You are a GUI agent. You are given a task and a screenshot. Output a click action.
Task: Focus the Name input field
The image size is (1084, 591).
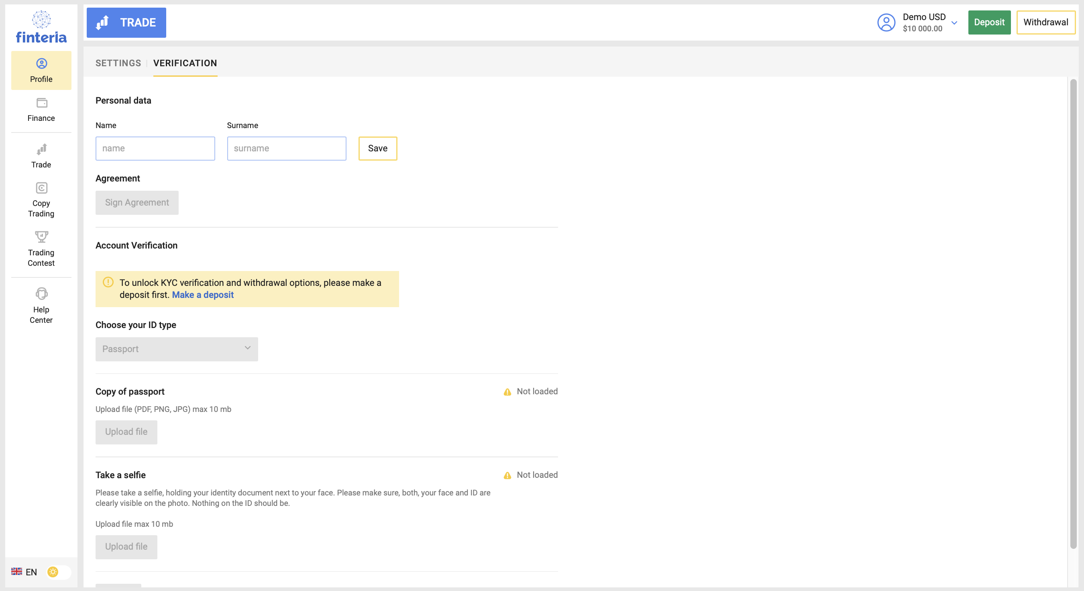coord(155,148)
